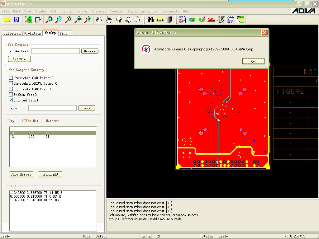The width and height of the screenshot is (319, 239).
Task: Click the blue rectangle with arrow toolbar icon
Action: click(38, 20)
